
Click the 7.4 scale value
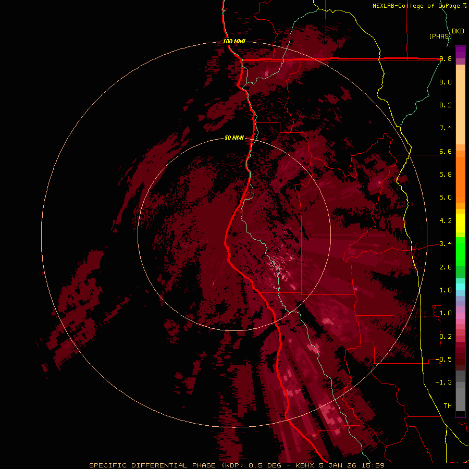446,128
